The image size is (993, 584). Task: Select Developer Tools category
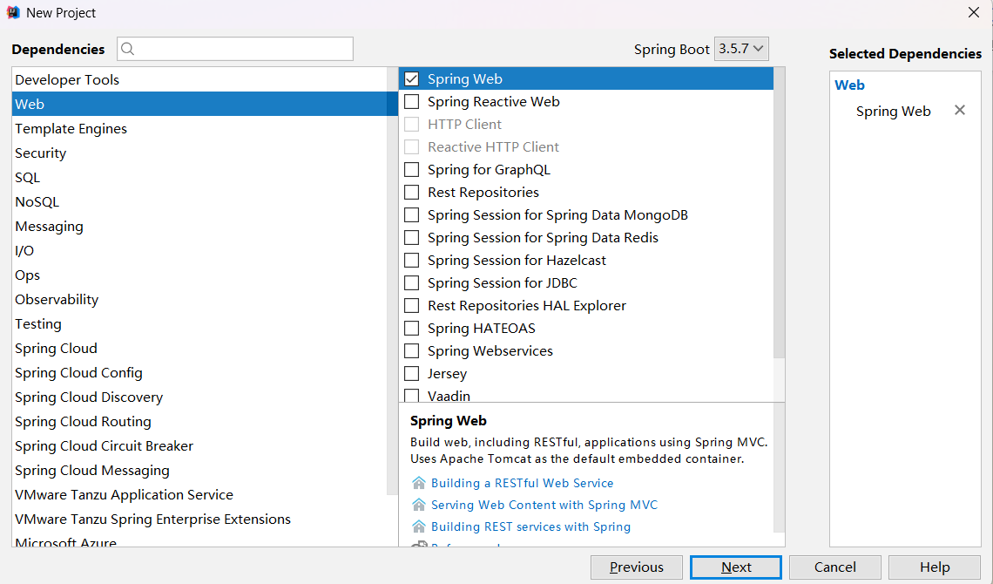[199, 80]
